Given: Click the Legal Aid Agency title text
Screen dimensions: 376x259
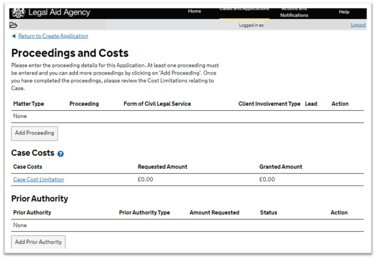Looking at the screenshot, I should pyautogui.click(x=59, y=13).
